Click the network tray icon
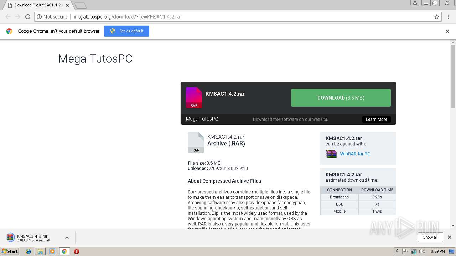The image size is (456, 256). click(414, 251)
